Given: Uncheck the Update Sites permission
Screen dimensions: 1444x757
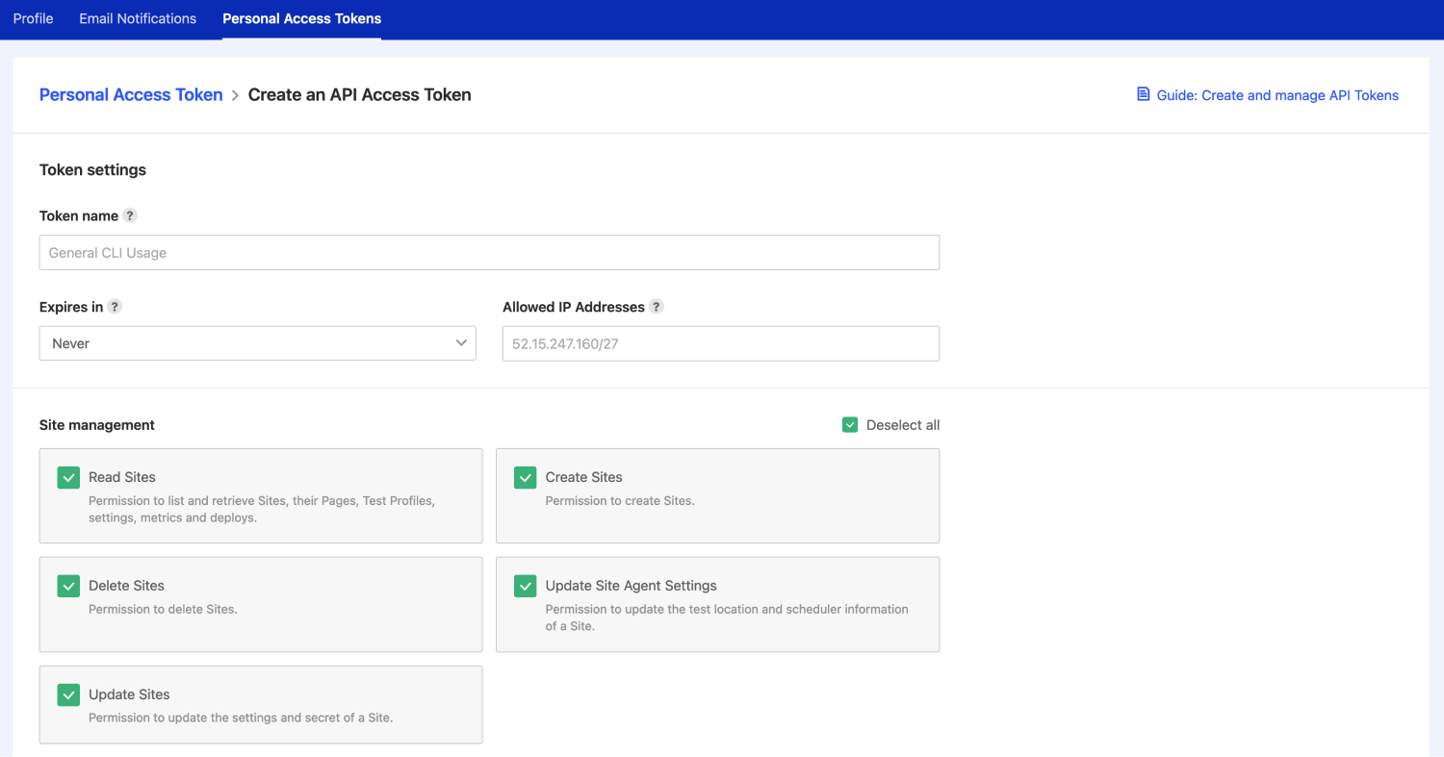Looking at the screenshot, I should point(67,694).
